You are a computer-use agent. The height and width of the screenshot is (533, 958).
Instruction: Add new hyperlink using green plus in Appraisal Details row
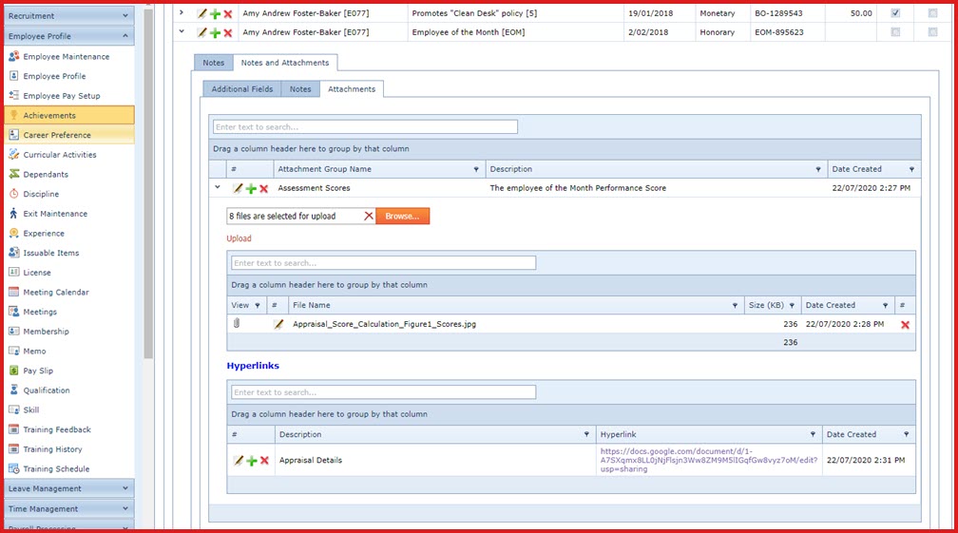pos(252,461)
